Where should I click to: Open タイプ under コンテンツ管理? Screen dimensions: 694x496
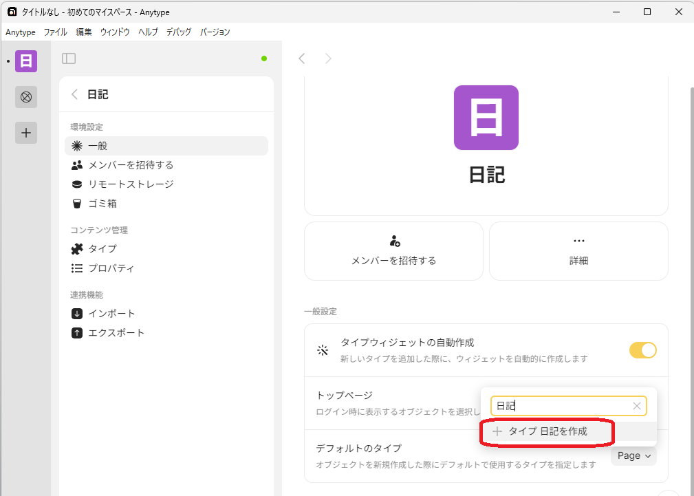(166, 249)
